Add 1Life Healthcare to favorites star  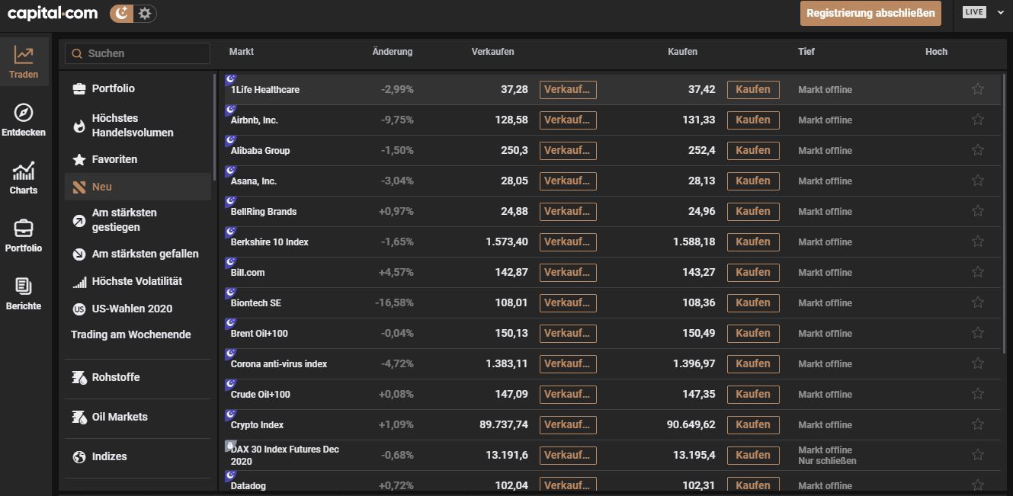click(978, 89)
